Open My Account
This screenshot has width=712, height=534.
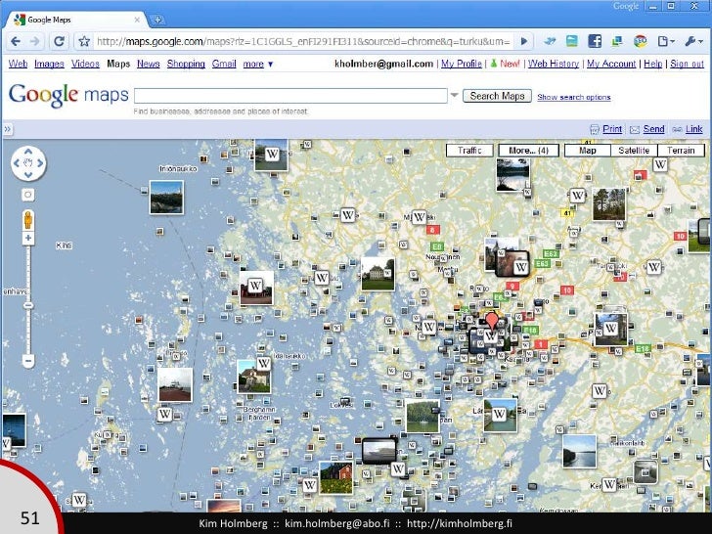(x=611, y=64)
